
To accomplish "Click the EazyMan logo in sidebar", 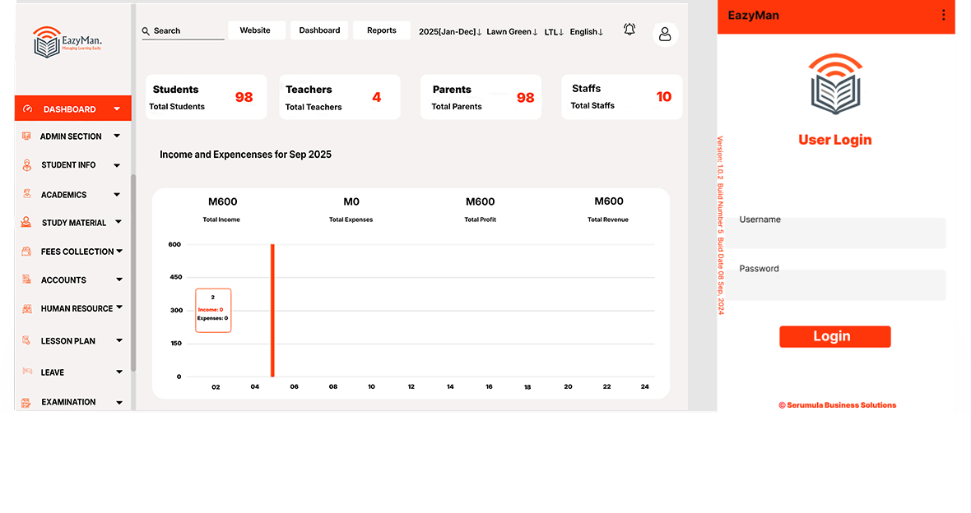I will [x=67, y=41].
